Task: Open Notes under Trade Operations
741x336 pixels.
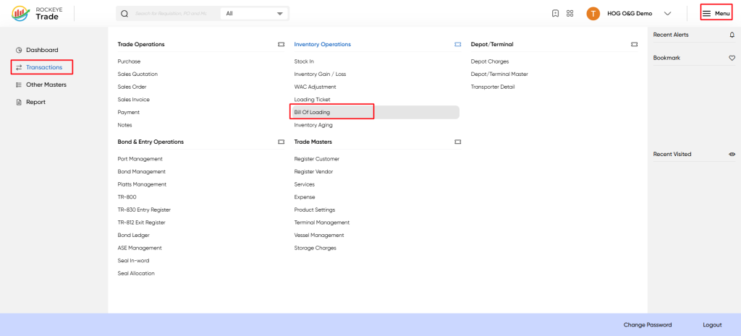Action: pos(124,125)
